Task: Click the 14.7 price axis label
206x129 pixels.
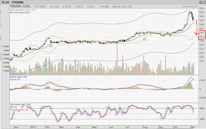Action: 201,29
